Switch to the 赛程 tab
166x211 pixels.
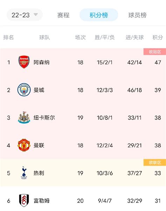pyautogui.click(x=63, y=15)
